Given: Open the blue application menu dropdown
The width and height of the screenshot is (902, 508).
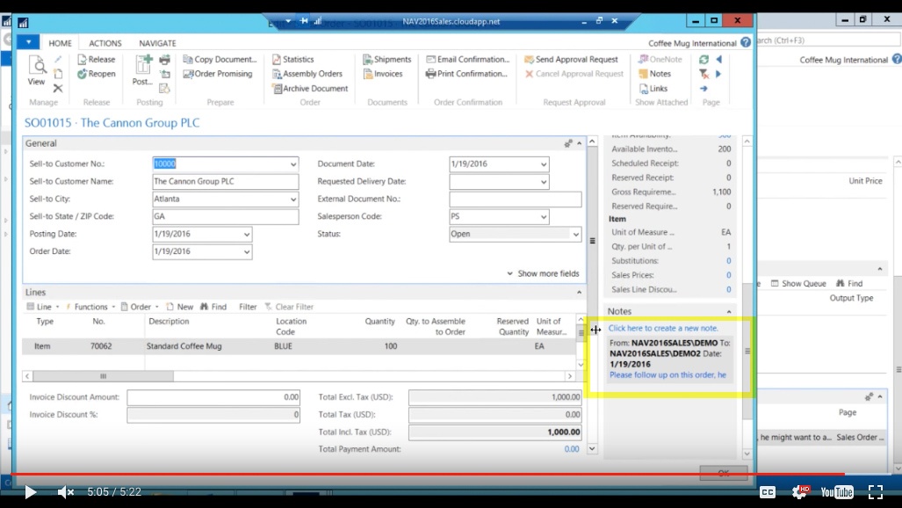Looking at the screenshot, I should coord(27,42).
